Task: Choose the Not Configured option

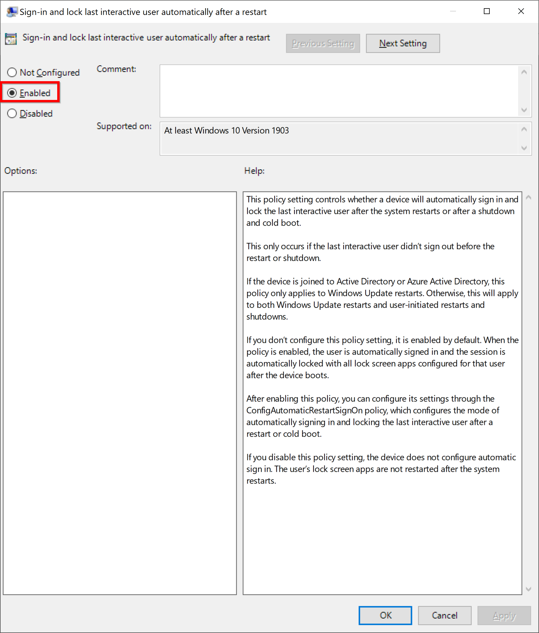Action: [x=12, y=72]
